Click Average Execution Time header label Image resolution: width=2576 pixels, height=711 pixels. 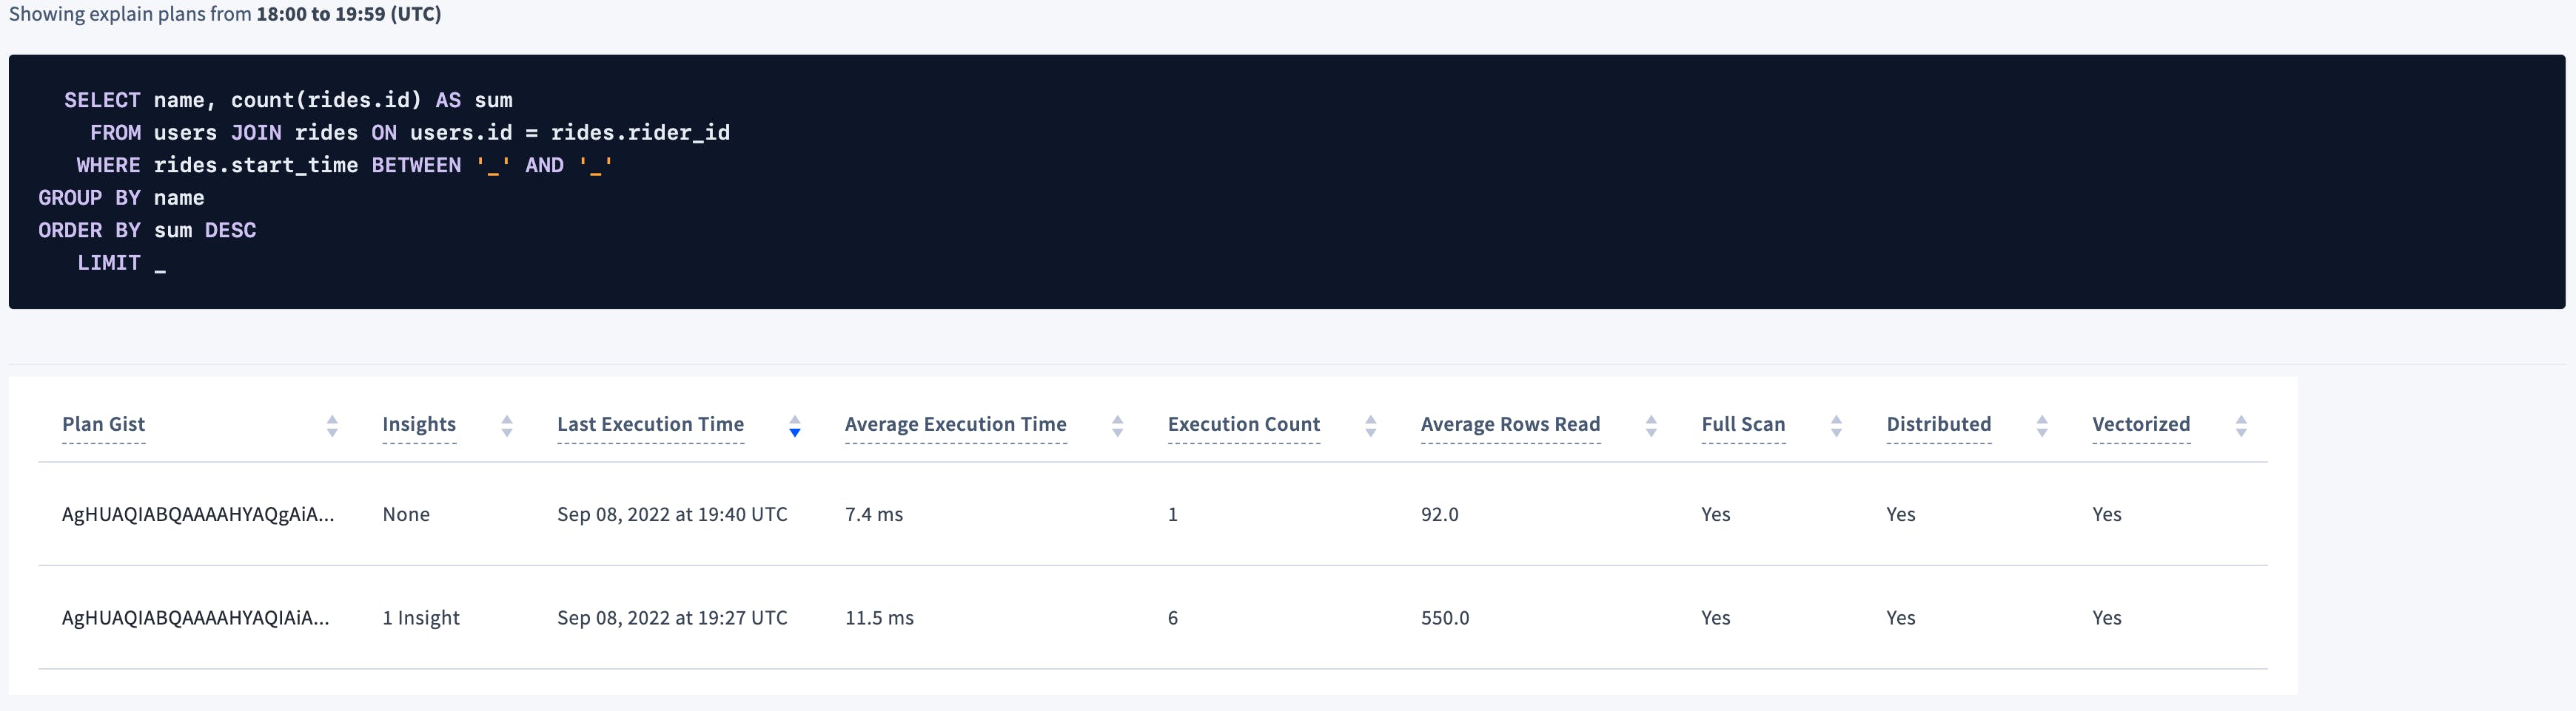[x=955, y=424]
